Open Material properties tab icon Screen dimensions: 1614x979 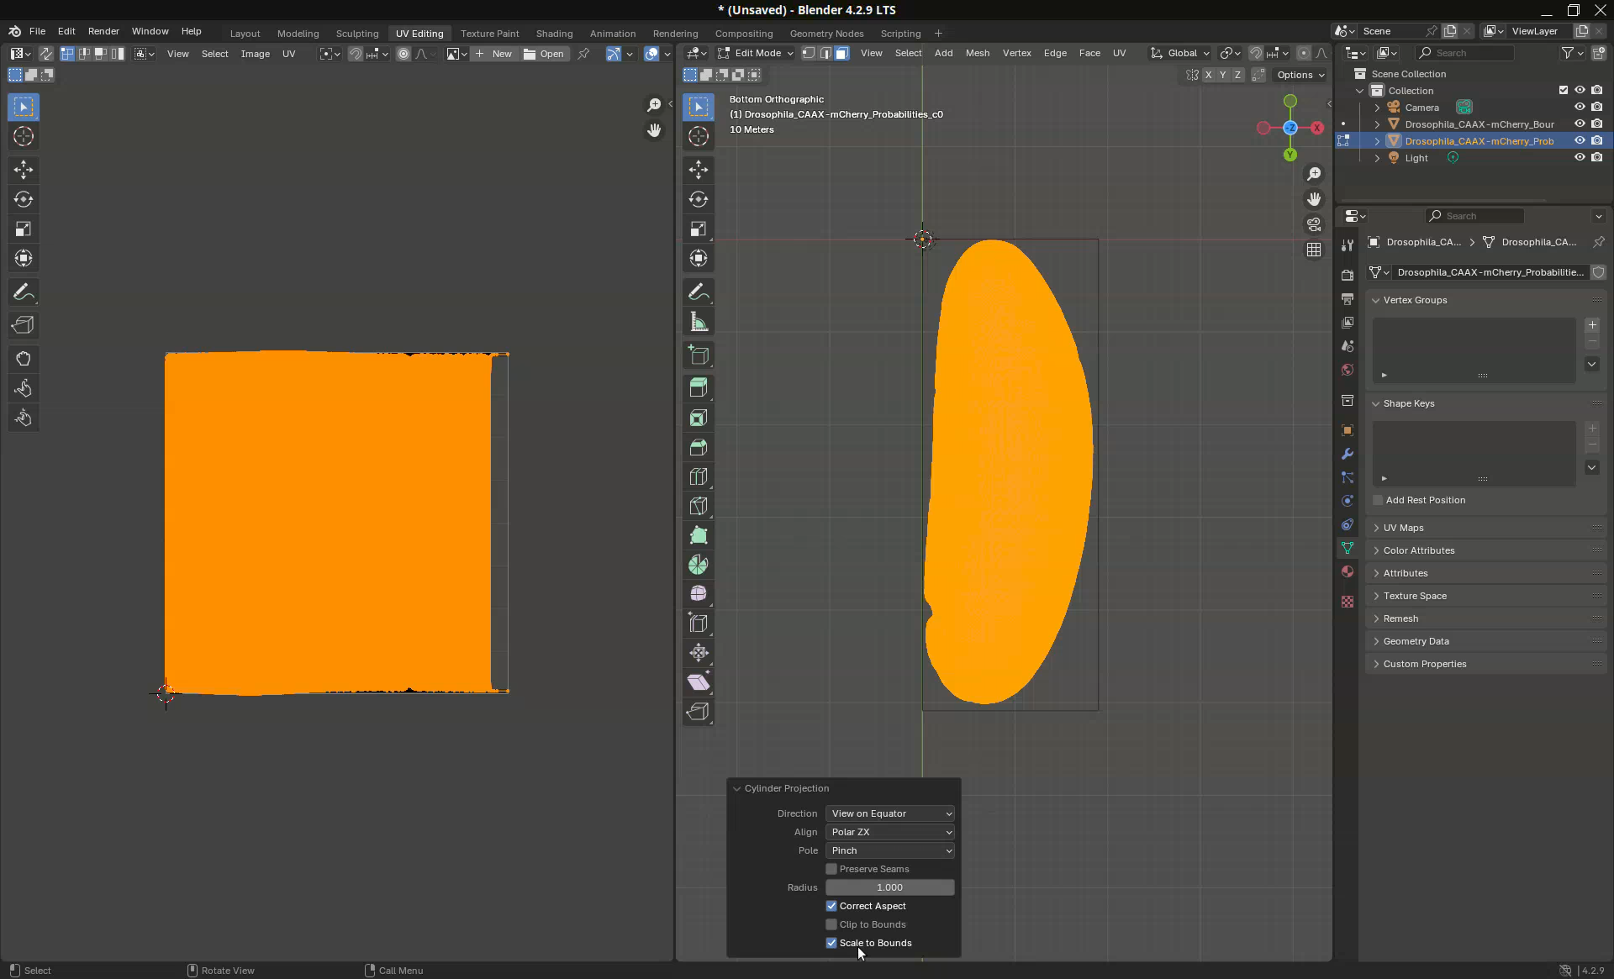[x=1348, y=571]
